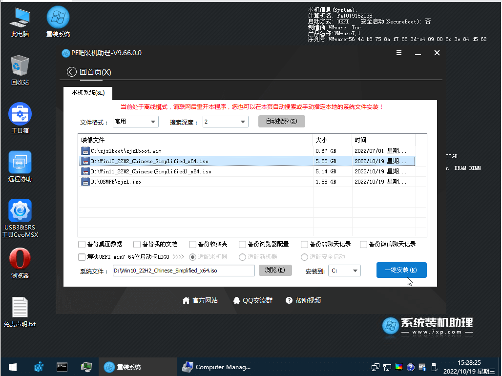Click the second monitor tray icon
This screenshot has height=376, width=502.
[387, 367]
